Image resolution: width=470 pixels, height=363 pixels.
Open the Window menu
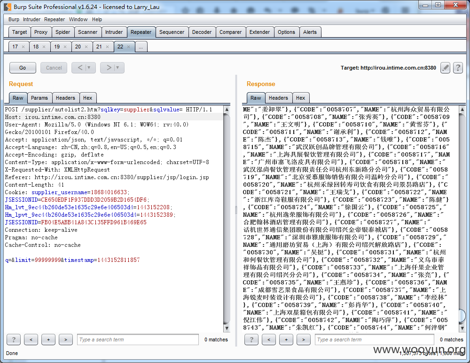(x=78, y=19)
